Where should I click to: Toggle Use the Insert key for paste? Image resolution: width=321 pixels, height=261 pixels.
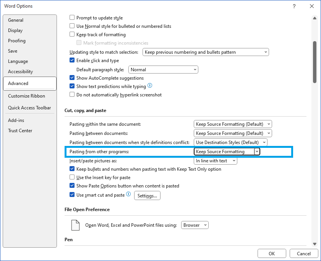(72, 178)
